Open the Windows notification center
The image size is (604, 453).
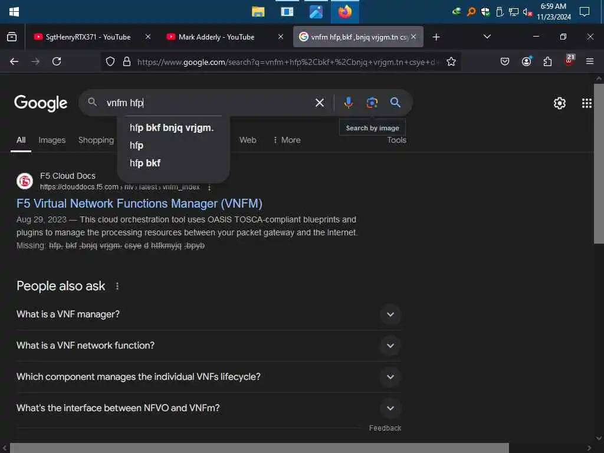[x=585, y=12]
